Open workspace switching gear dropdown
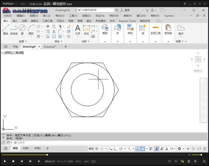This screenshot has width=209, height=166. pos(183,149)
